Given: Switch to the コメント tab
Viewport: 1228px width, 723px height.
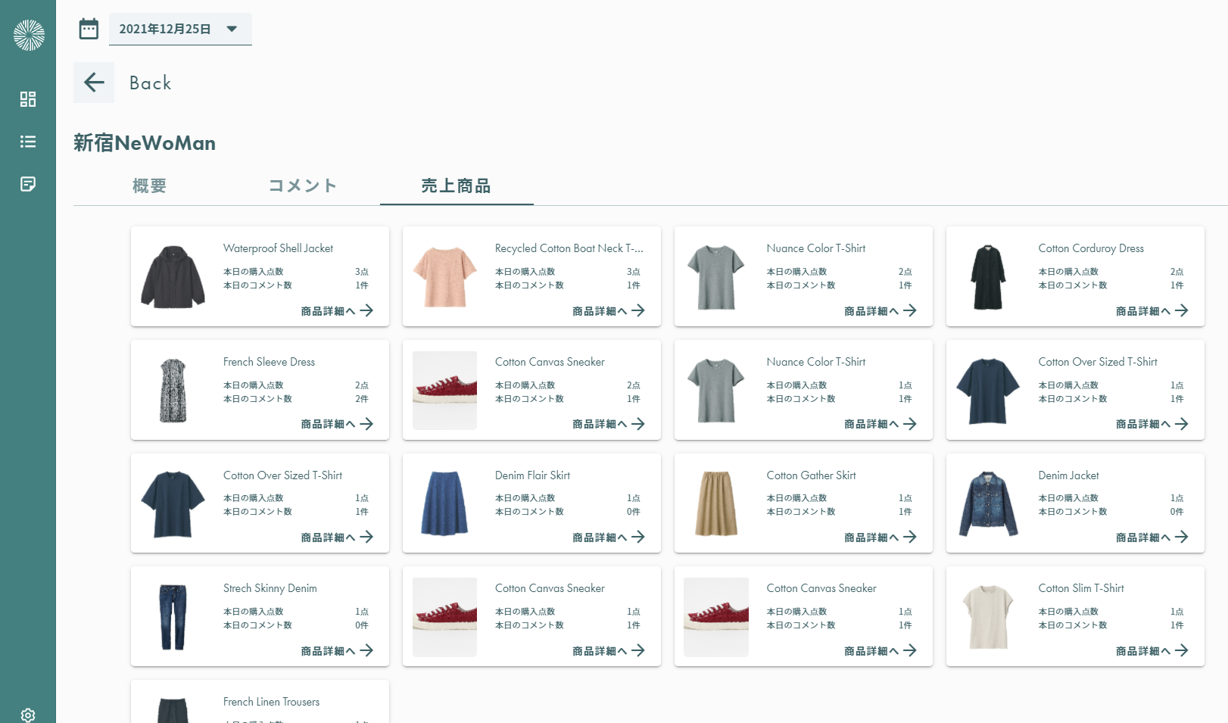Looking at the screenshot, I should [302, 185].
